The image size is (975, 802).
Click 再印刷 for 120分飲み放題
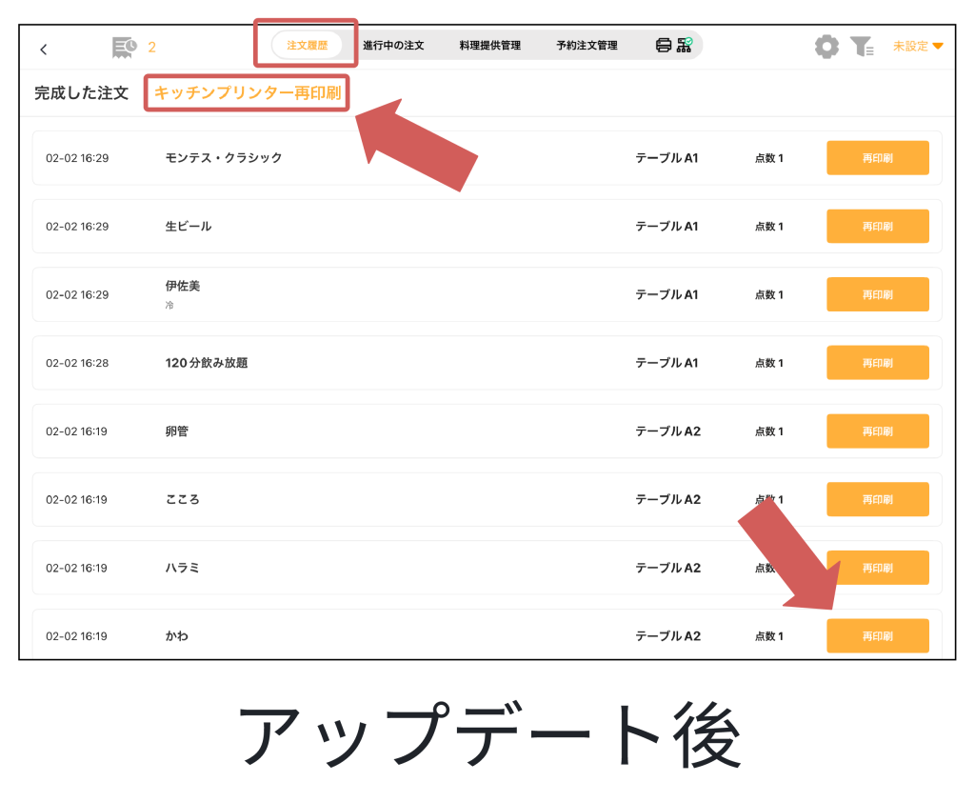tap(877, 363)
